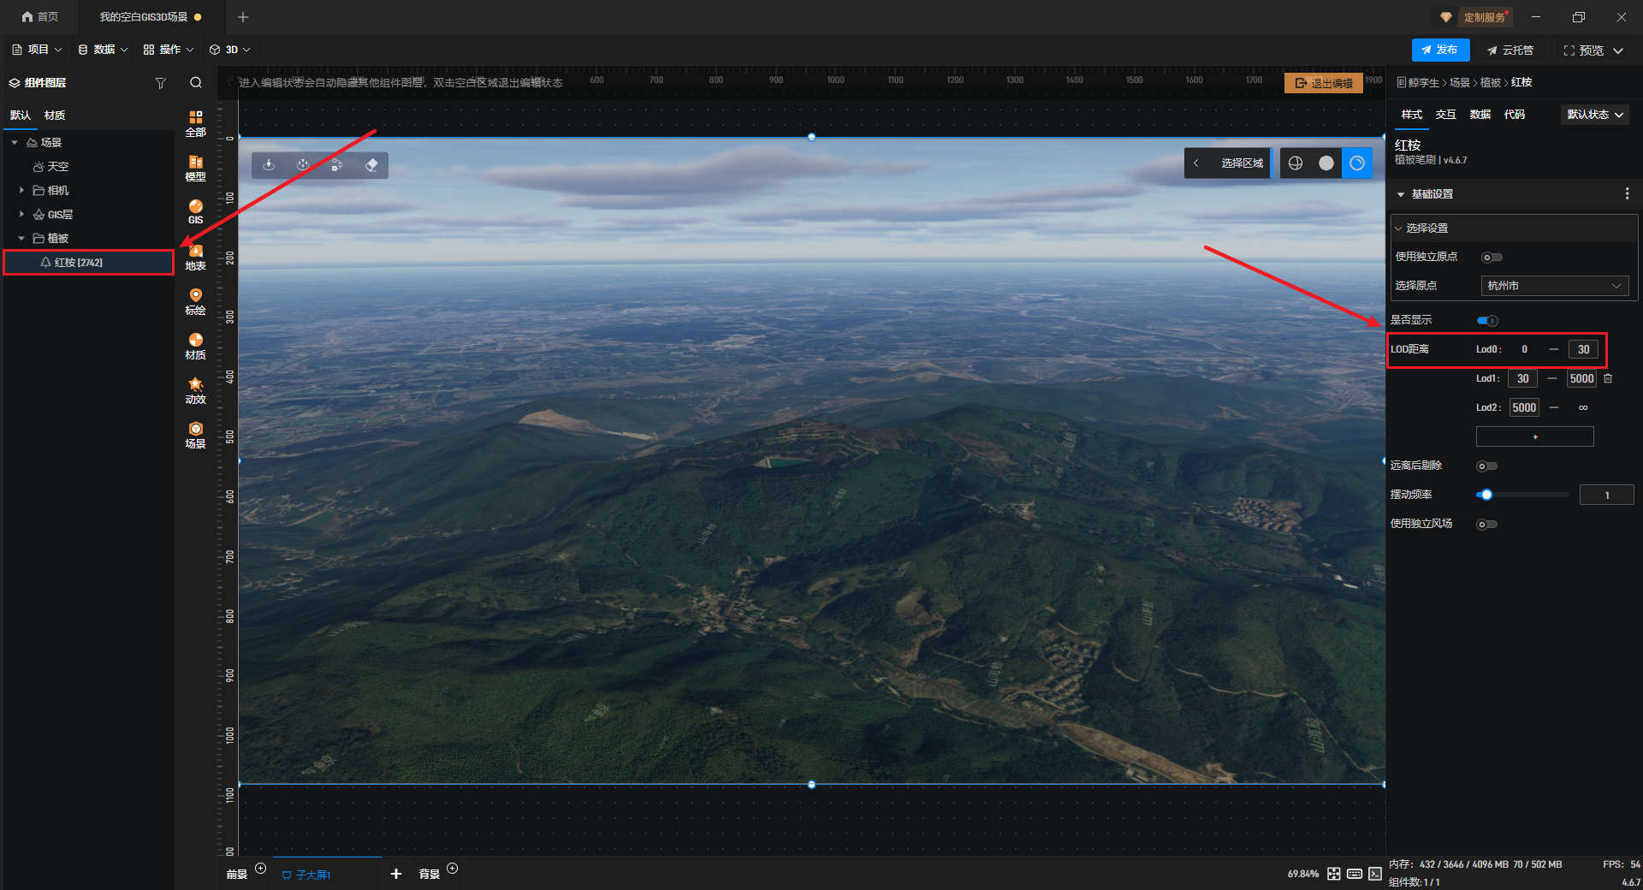Adjust the 摆动频率 slider handle

(x=1486, y=495)
